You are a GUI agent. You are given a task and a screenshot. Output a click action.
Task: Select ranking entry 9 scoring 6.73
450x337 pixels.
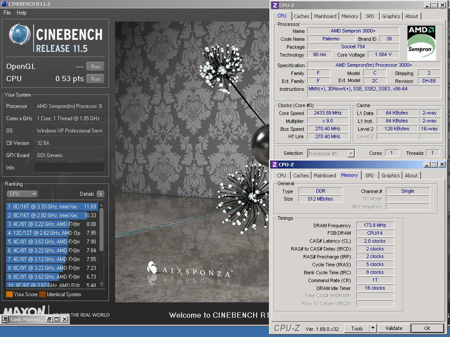pos(52,277)
